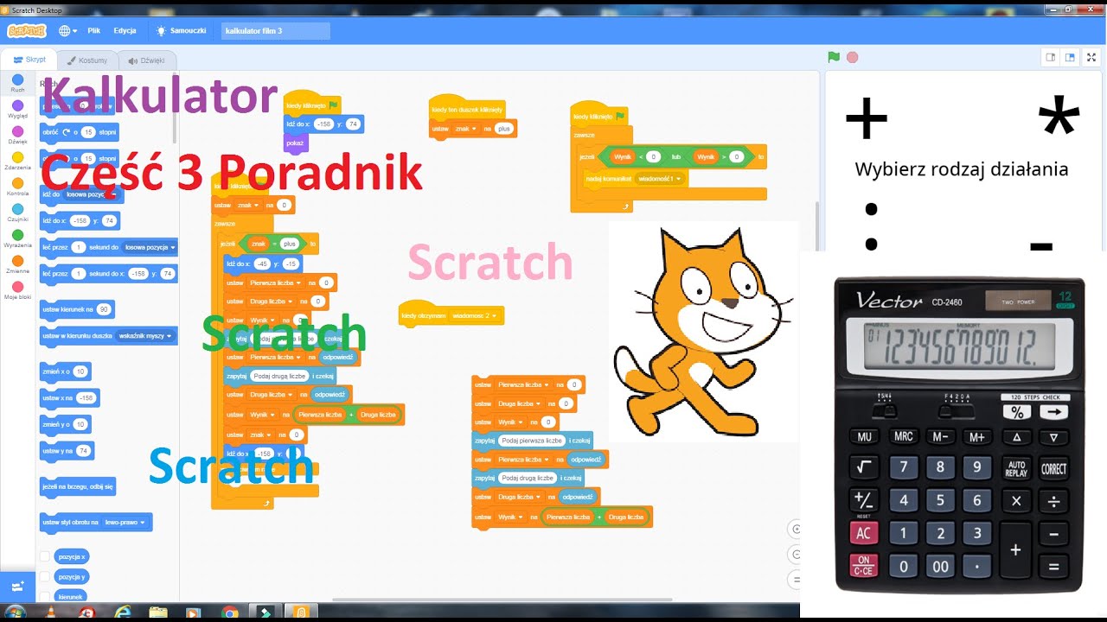Click the minus sprite on the stage
The height and width of the screenshot is (622, 1107).
tap(1041, 247)
